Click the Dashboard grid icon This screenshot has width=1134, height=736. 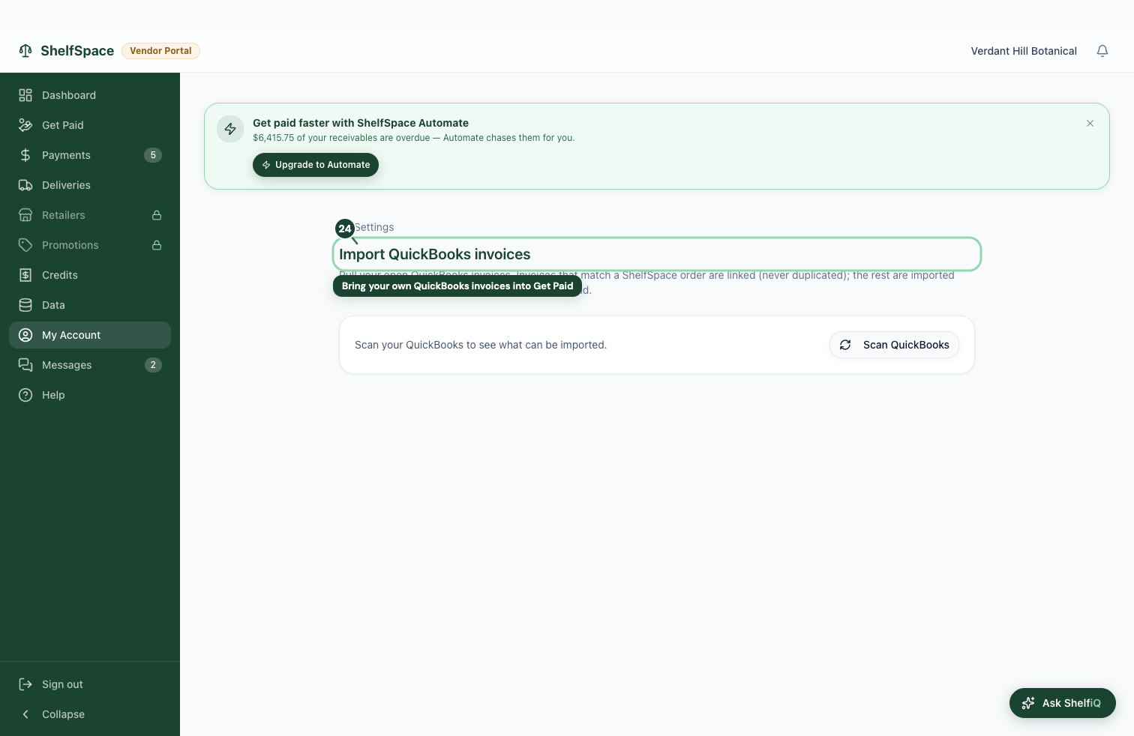[25, 95]
